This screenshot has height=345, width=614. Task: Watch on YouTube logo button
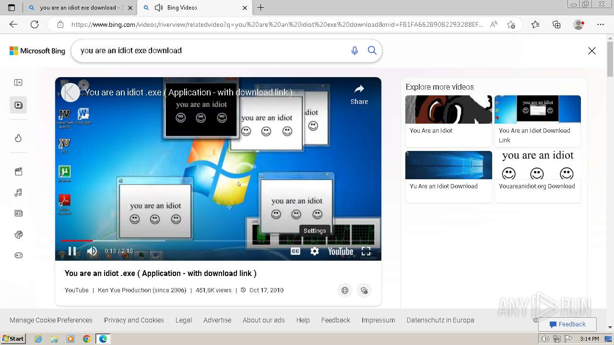tap(341, 251)
